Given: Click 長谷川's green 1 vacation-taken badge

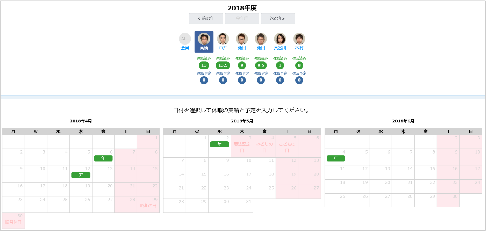Looking at the screenshot, I should [280, 65].
